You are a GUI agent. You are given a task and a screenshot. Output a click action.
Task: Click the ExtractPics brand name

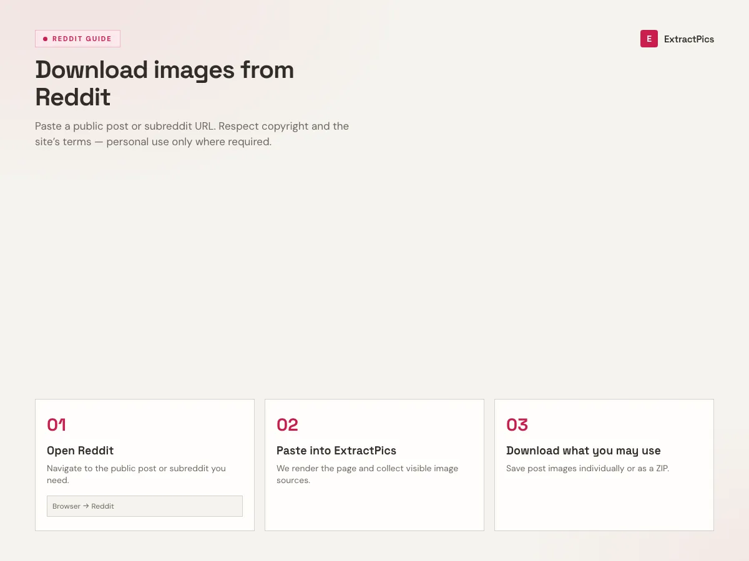click(689, 39)
